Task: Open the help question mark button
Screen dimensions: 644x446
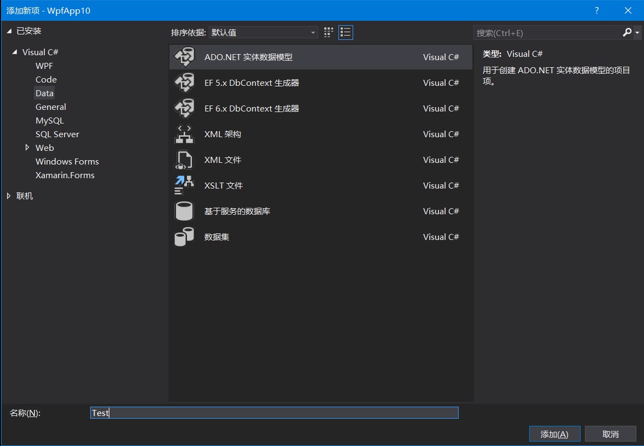Action: [597, 10]
